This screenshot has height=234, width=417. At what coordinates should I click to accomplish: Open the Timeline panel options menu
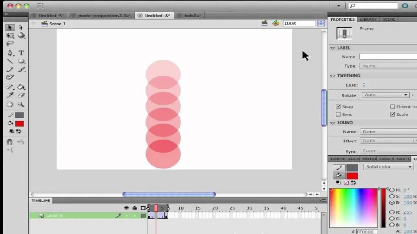pos(323,201)
